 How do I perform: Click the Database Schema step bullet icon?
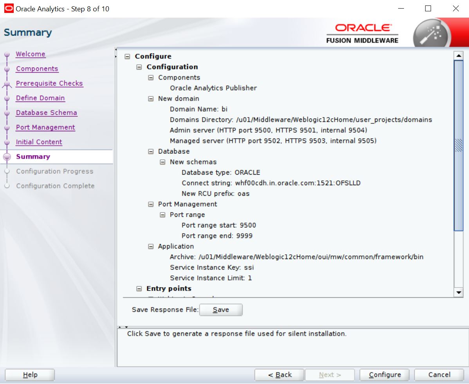pos(7,113)
